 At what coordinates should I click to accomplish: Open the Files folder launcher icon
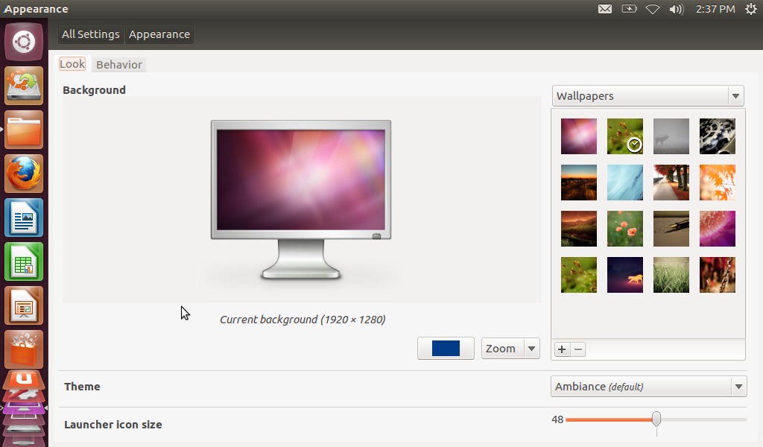click(x=24, y=130)
